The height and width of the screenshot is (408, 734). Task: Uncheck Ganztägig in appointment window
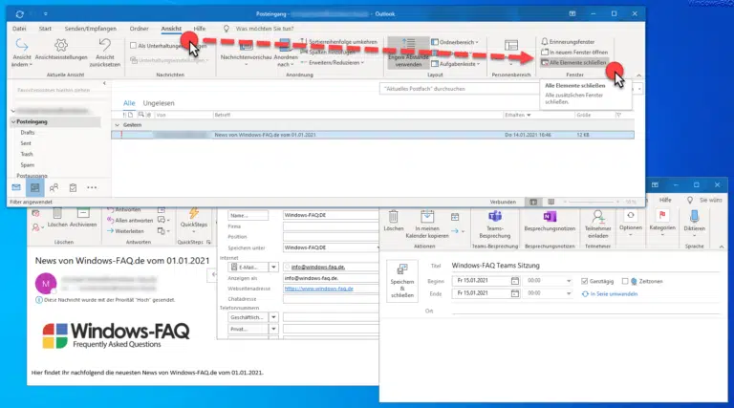pos(584,281)
